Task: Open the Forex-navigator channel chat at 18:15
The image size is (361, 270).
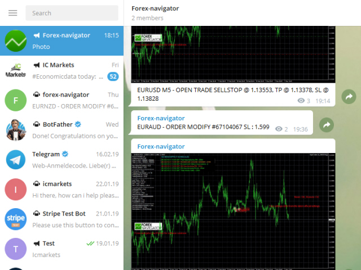Action: click(61, 41)
